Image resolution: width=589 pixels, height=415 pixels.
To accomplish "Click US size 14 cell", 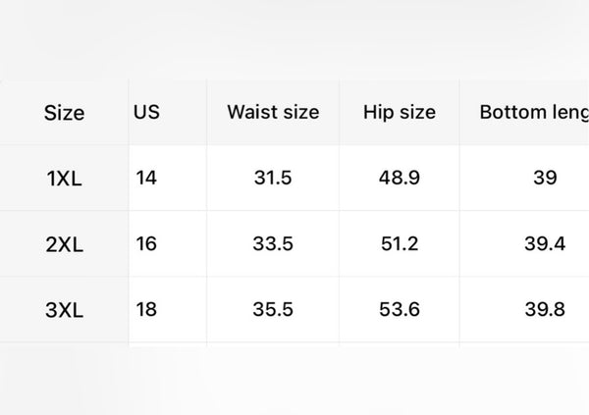I will pyautogui.click(x=146, y=178).
